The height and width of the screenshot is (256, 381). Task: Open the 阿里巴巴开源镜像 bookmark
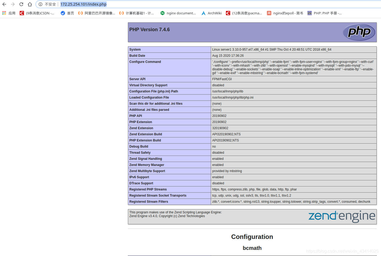coord(97,13)
